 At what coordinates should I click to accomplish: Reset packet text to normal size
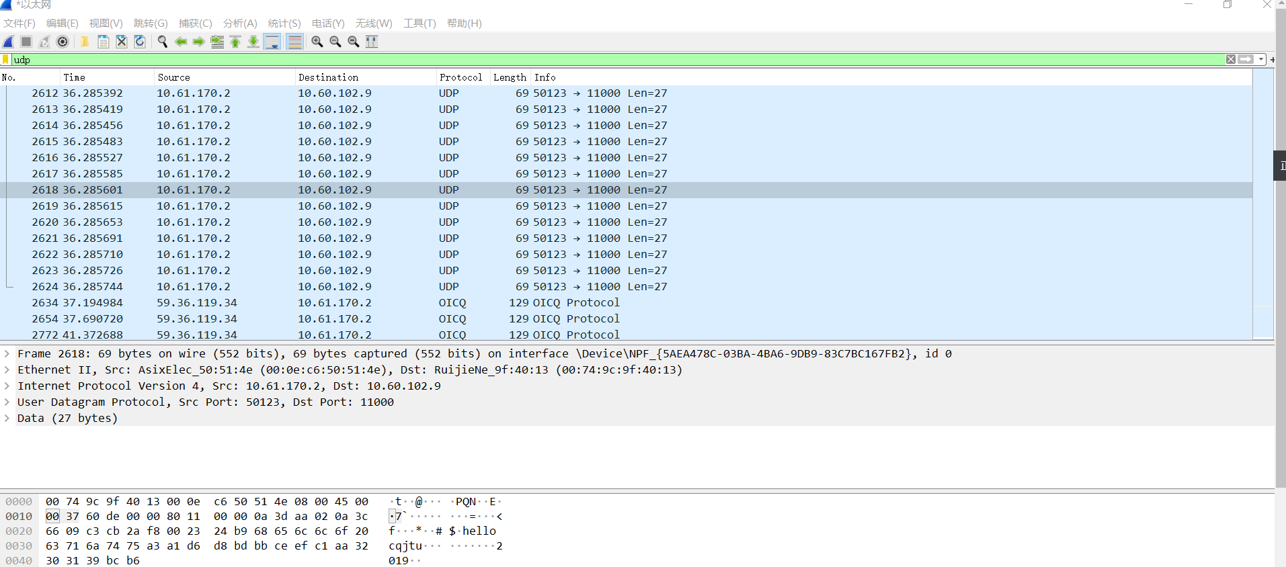354,42
